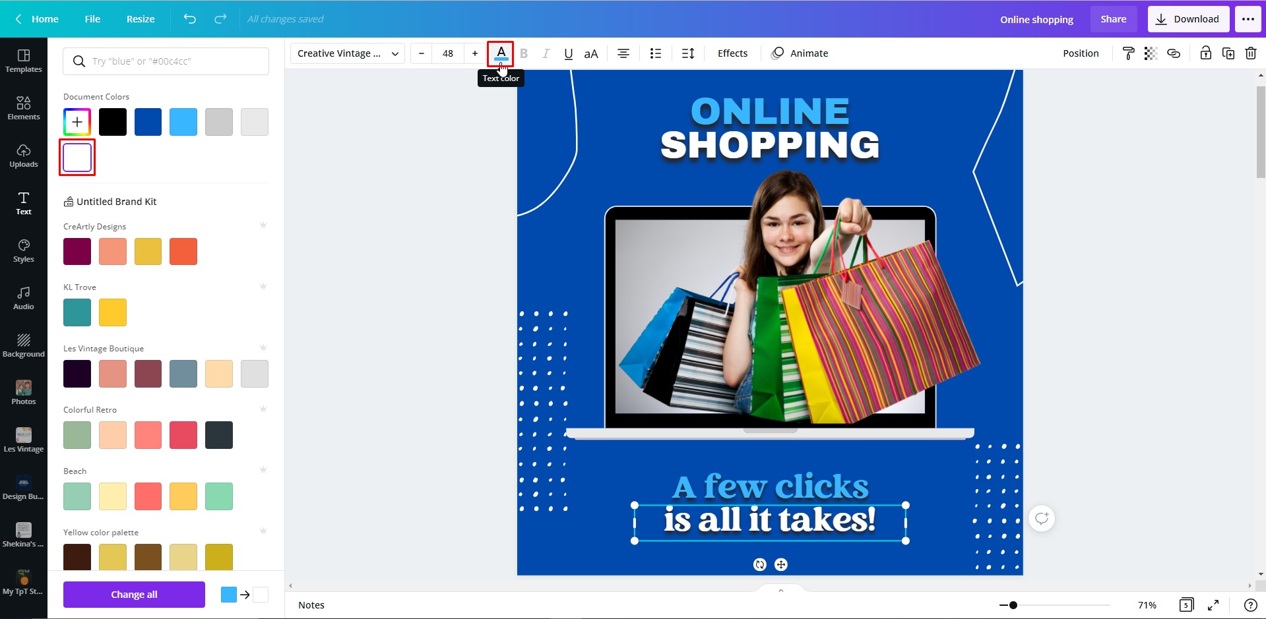This screenshot has width=1266, height=619.
Task: Select the white document color swatch
Action: pos(77,158)
